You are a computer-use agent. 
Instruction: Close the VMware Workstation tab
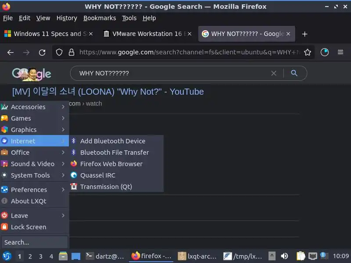point(190,34)
